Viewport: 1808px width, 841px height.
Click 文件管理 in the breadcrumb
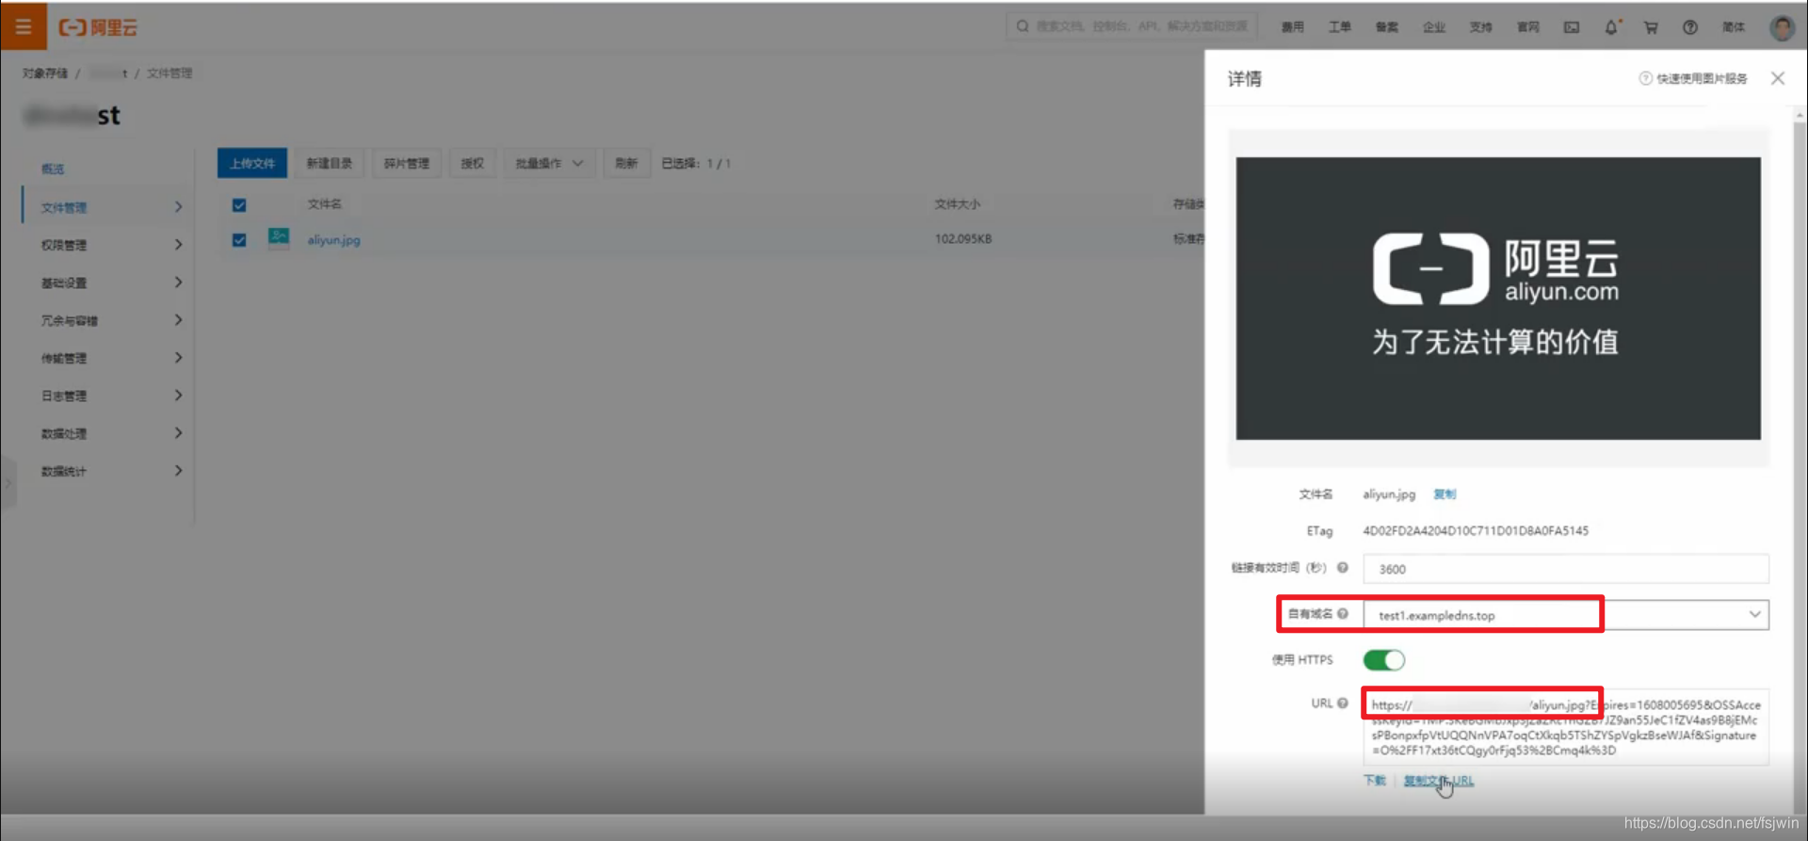tap(169, 73)
